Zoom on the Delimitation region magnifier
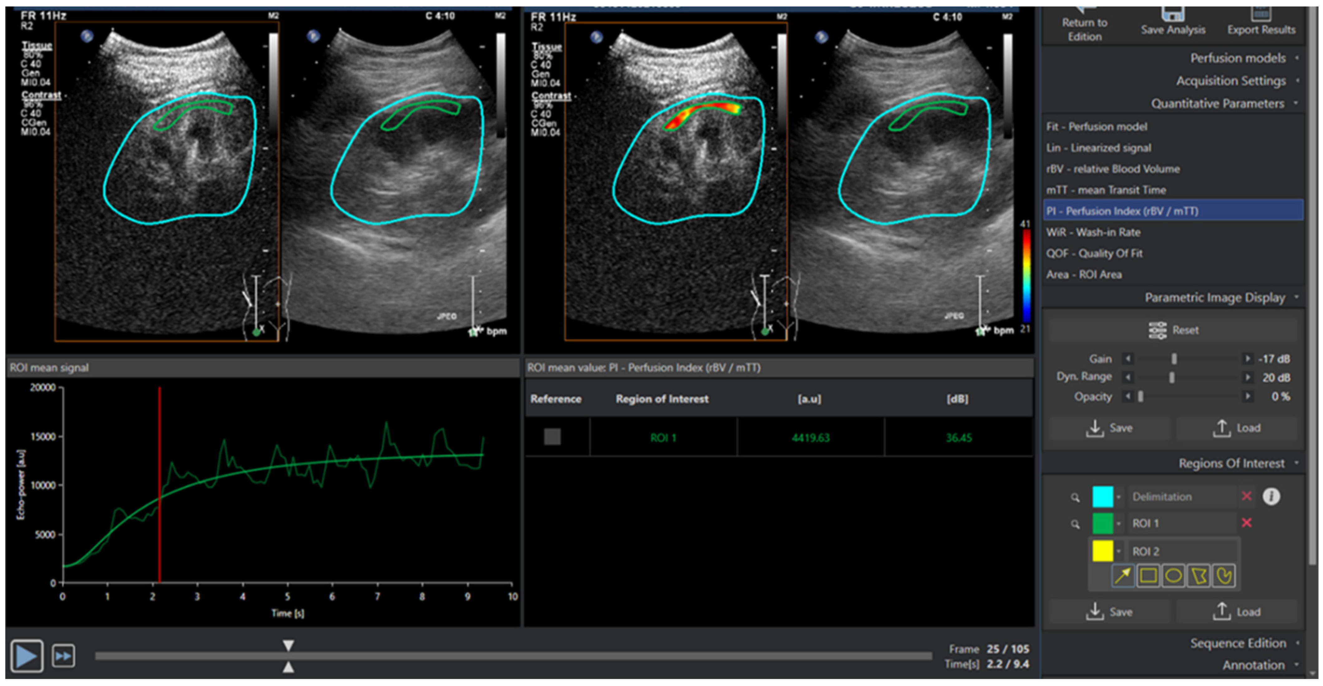This screenshot has height=686, width=1323. tap(1075, 497)
